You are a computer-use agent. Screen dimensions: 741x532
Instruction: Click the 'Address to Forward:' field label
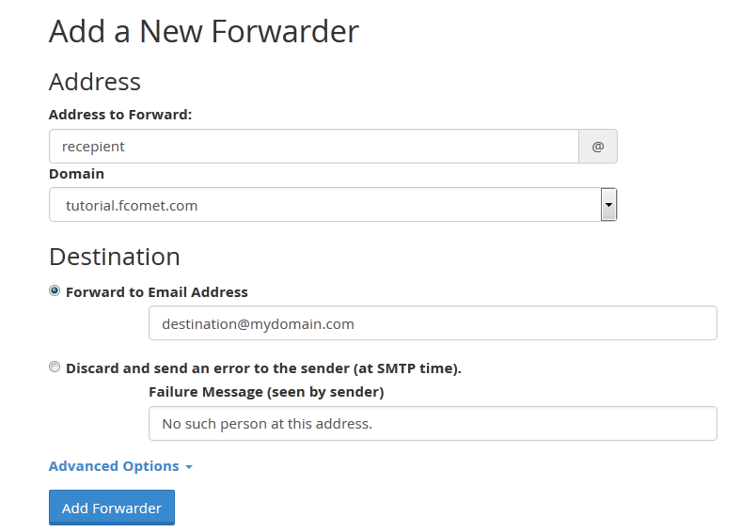point(120,115)
